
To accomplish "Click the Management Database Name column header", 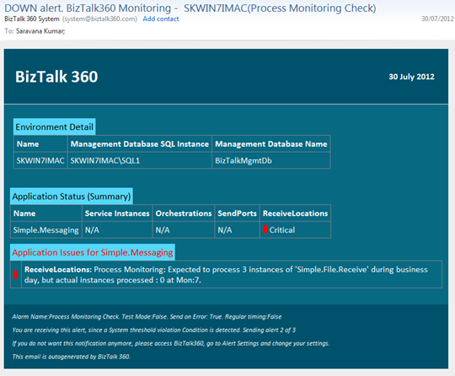I will coord(271,144).
